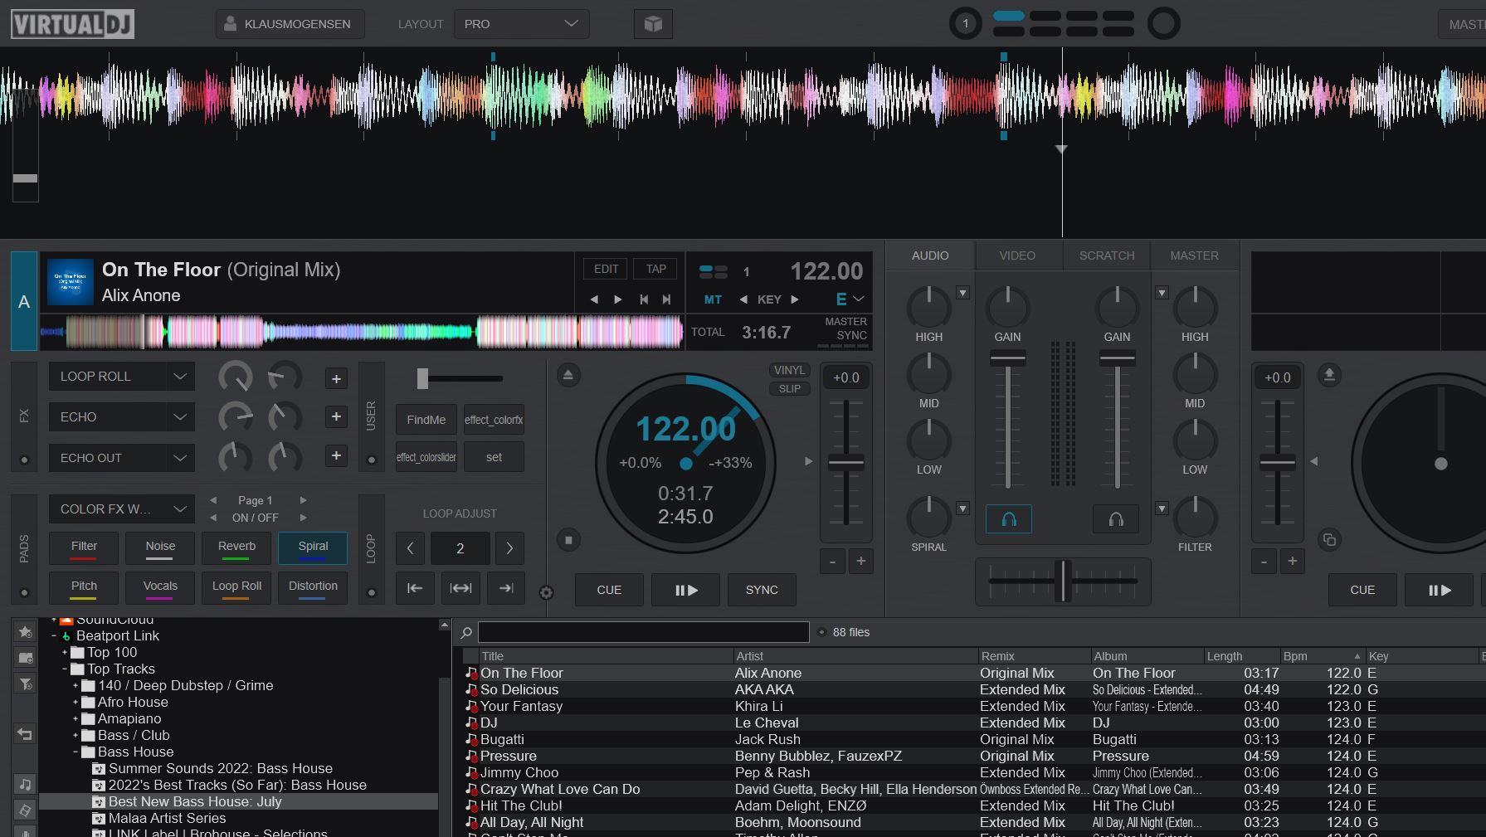The width and height of the screenshot is (1486, 837).
Task: Open the 3D cube layout icon
Action: click(x=653, y=24)
